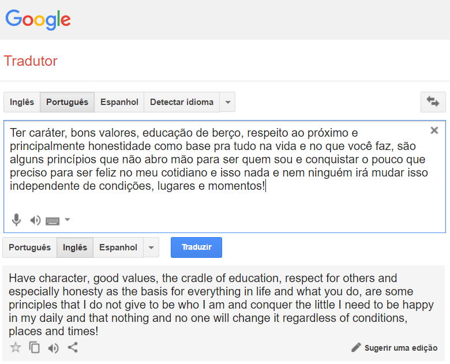Star this translation to save it

click(16, 347)
